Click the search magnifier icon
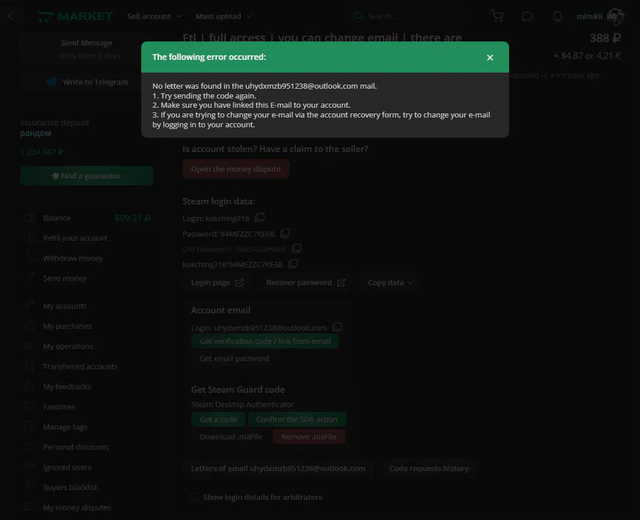Image resolution: width=640 pixels, height=520 pixels. click(x=358, y=16)
